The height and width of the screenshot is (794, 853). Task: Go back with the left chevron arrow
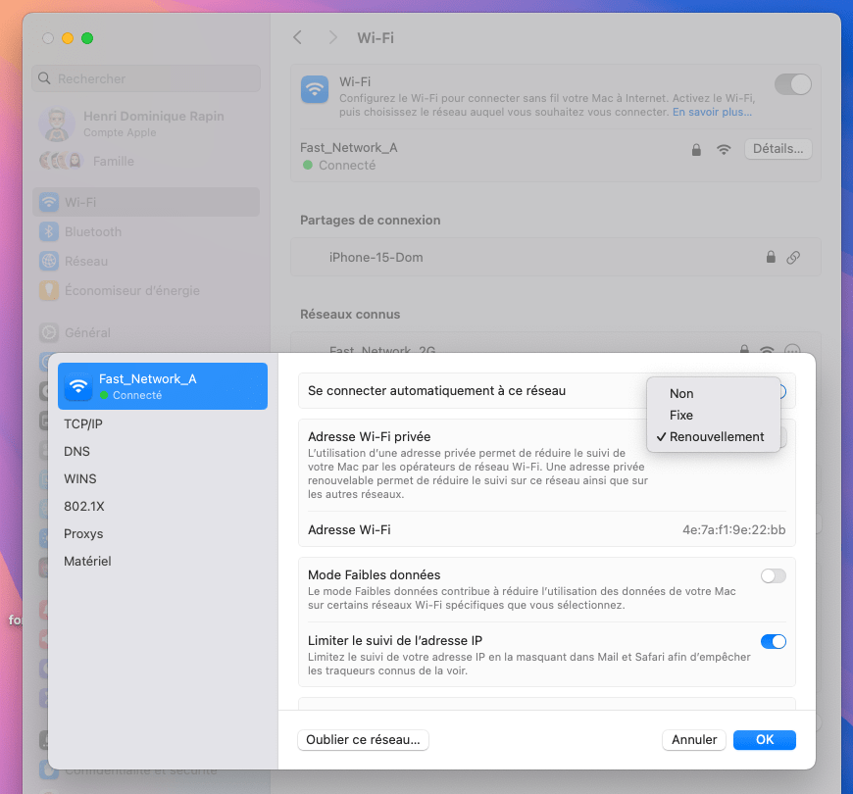point(298,37)
